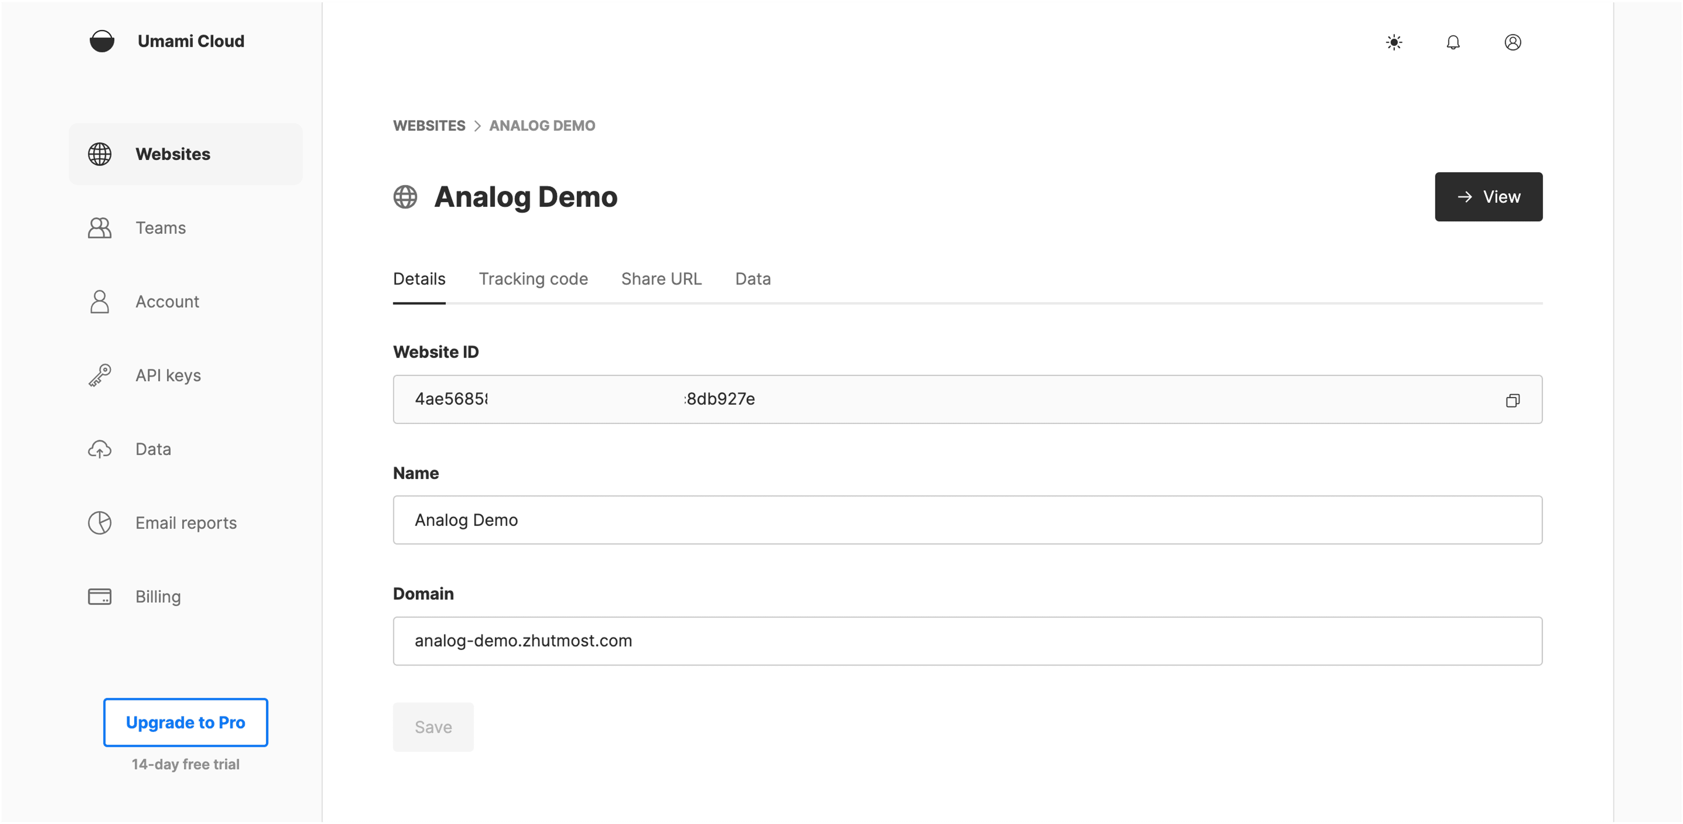Go to API keys section
Image resolution: width=1683 pixels, height=824 pixels.
pyautogui.click(x=168, y=375)
